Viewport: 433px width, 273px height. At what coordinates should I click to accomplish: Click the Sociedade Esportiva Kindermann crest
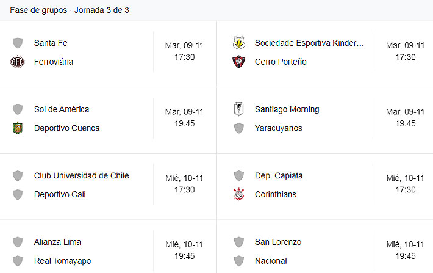(x=238, y=43)
